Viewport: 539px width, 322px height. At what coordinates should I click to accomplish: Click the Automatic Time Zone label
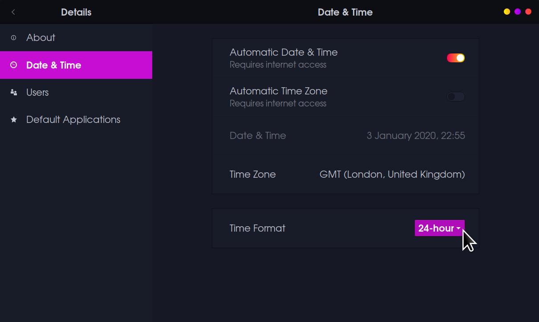(278, 91)
